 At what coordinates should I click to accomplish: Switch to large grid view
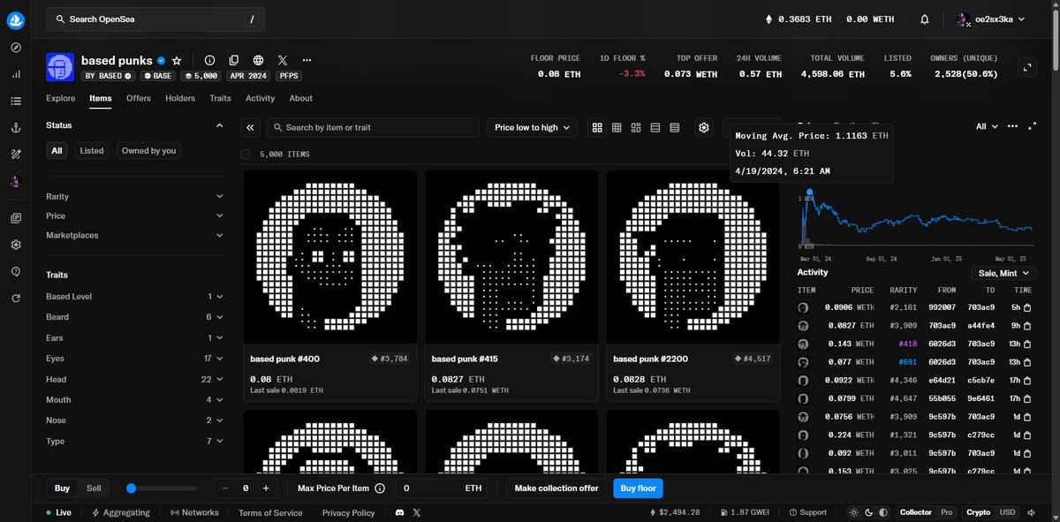pos(597,128)
